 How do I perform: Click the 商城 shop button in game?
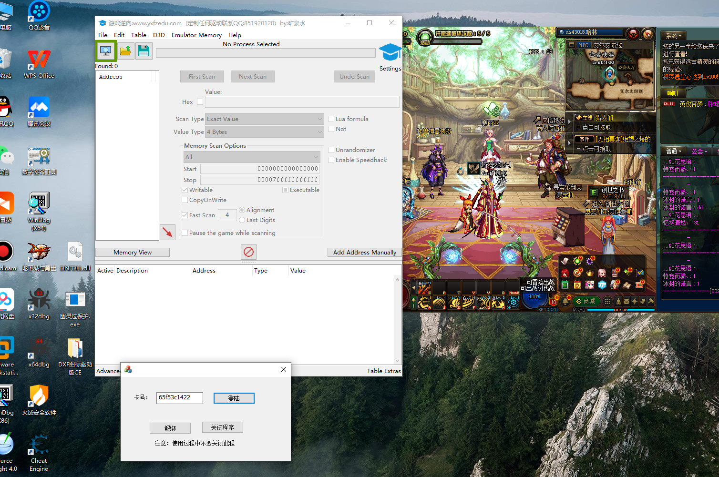point(585,301)
